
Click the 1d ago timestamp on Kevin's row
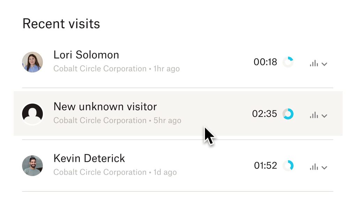165,172
